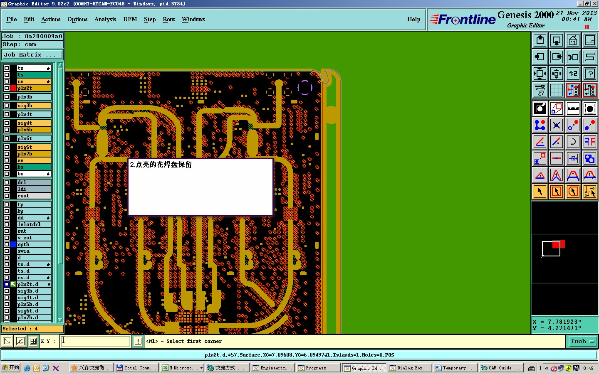Toggle checkbox for layer pln2t.d

tap(7, 284)
